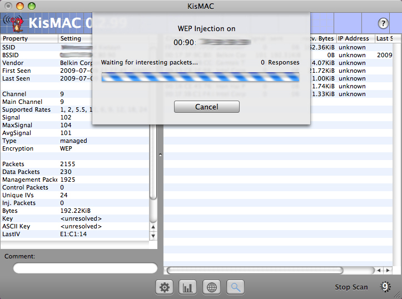Select the Key unresolved row
402x299 pixels.
[75, 218]
